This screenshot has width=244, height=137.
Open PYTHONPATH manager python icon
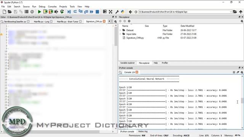tap(123, 12)
